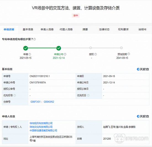152x147 pixels.
Task: Switch to the 基本信息 tab
Action: pos(28,29)
